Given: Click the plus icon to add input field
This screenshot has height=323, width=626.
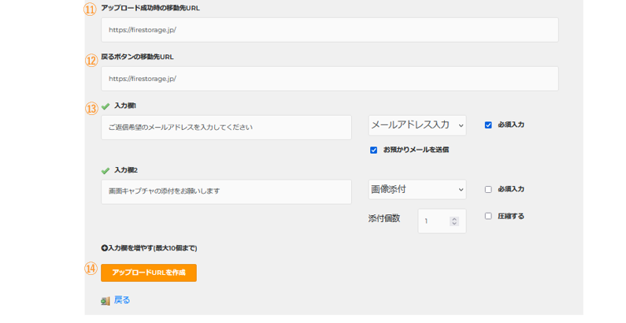Looking at the screenshot, I should (104, 248).
